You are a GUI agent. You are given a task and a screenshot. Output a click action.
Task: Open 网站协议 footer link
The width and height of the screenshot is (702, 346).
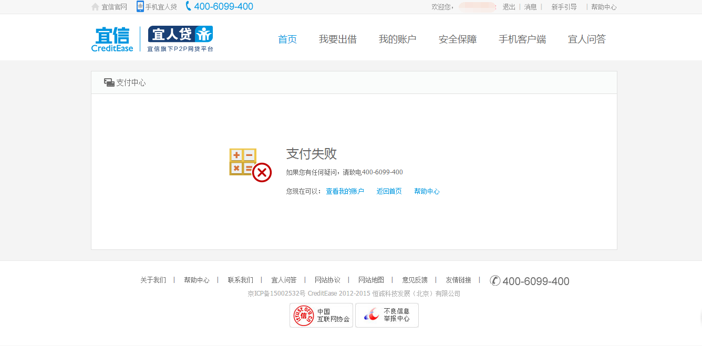coord(327,280)
